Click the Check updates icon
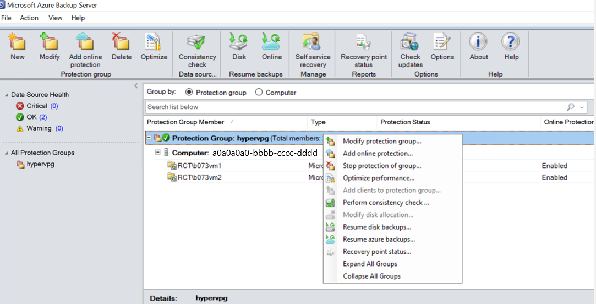Screen dimensions: 596x304 [410, 41]
